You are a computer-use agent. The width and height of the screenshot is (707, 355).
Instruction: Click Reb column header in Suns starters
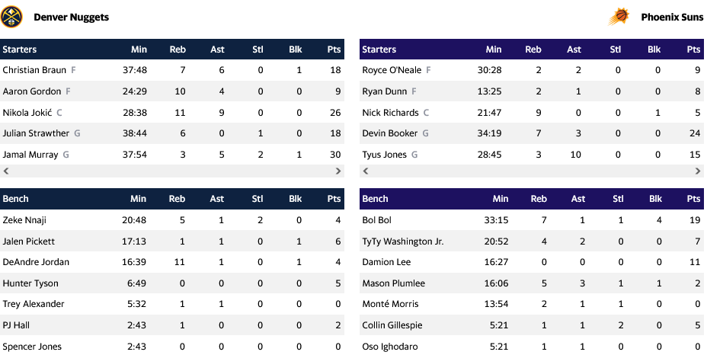tap(533, 50)
